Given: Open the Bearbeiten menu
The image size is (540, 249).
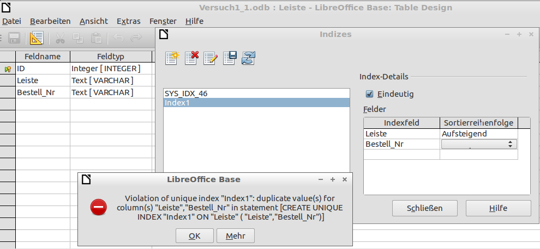Looking at the screenshot, I should point(50,21).
